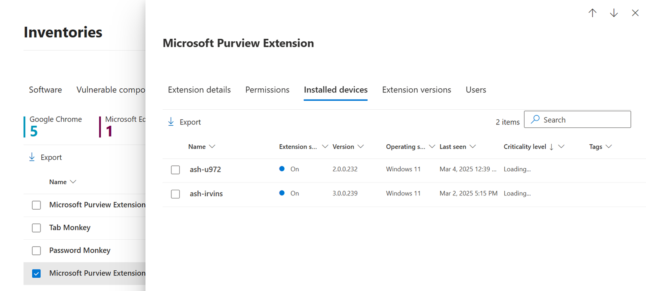Go to next item with down arrow
The width and height of the screenshot is (646, 291).
click(614, 13)
